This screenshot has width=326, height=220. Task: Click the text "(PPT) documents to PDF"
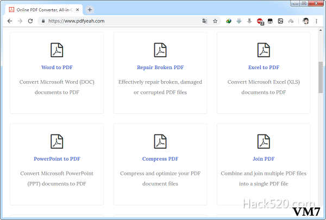tap(57, 184)
